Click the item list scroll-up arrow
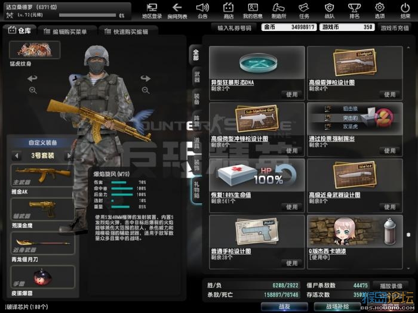418x313 pixels. [x=408, y=48]
